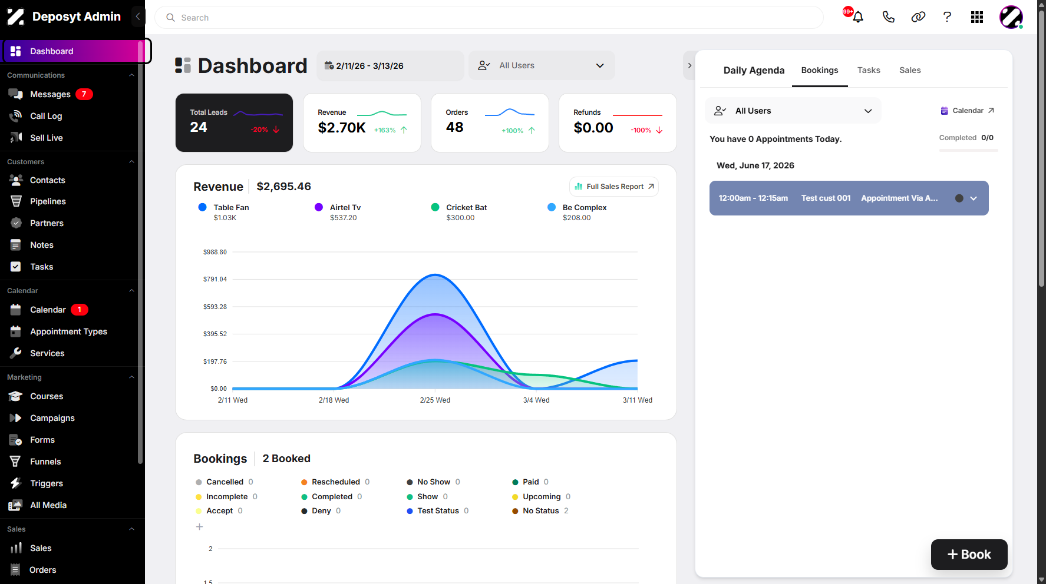Click the Revenue summary card
Screen dimensions: 1046x584
pyautogui.click(x=362, y=122)
